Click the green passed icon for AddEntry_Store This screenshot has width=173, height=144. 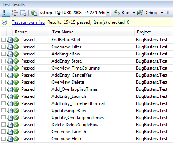(16, 61)
